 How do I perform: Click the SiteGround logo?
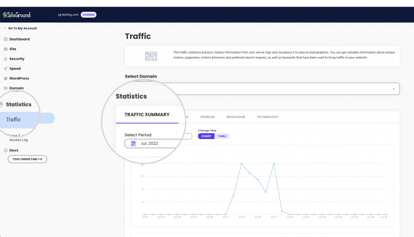[x=17, y=15]
